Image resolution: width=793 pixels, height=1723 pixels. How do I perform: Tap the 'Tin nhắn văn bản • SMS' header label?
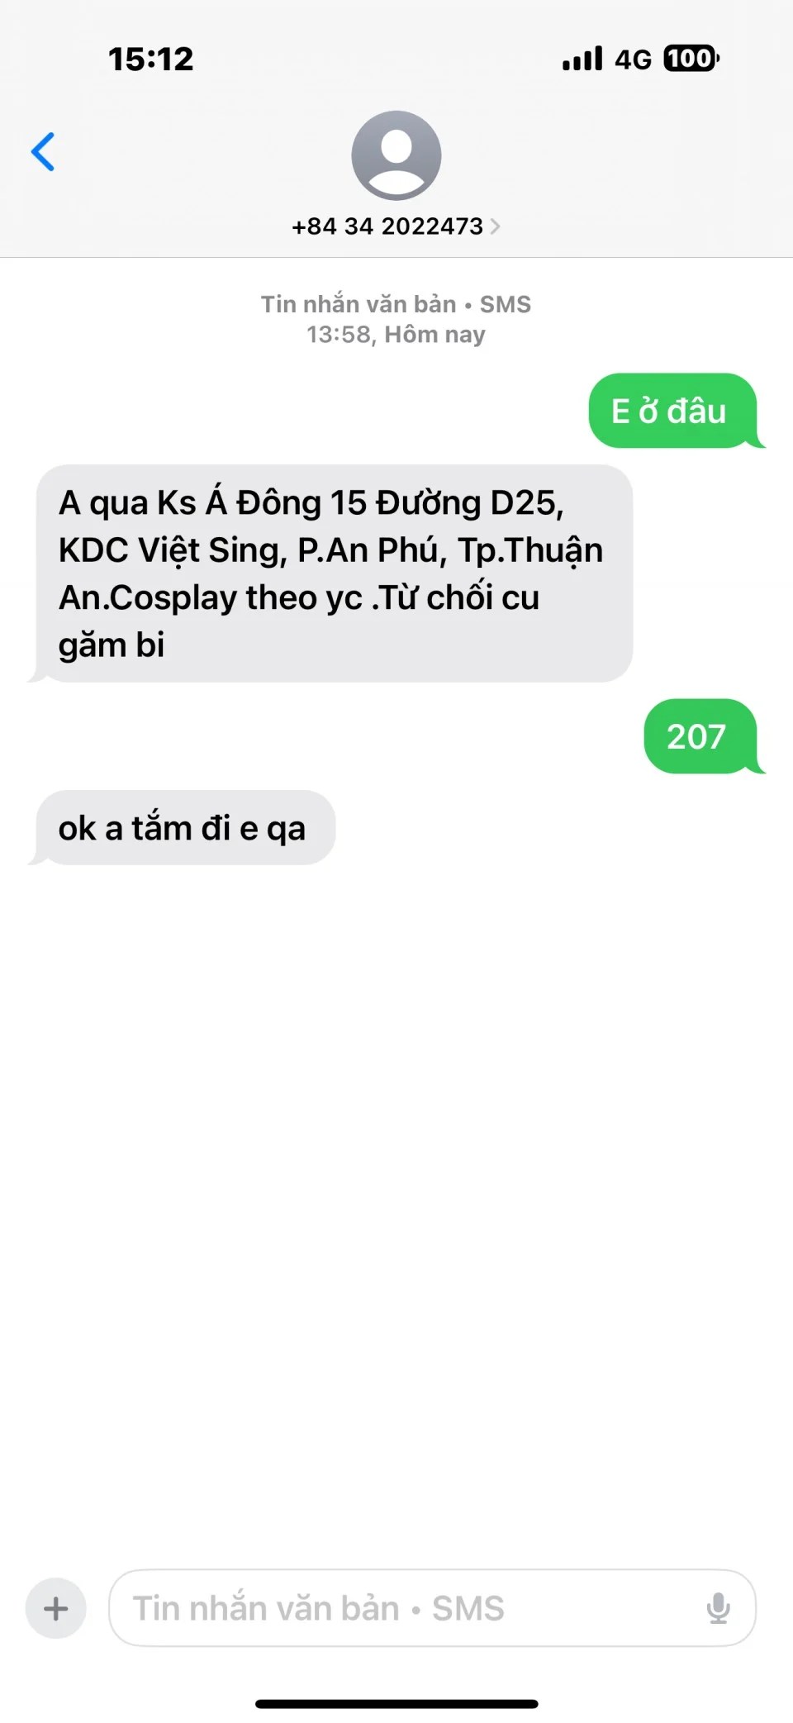pos(396,304)
